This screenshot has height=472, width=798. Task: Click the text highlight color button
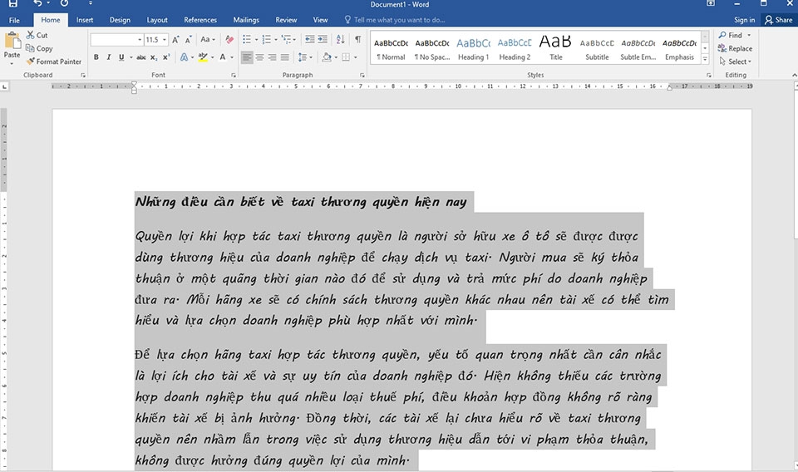click(204, 57)
